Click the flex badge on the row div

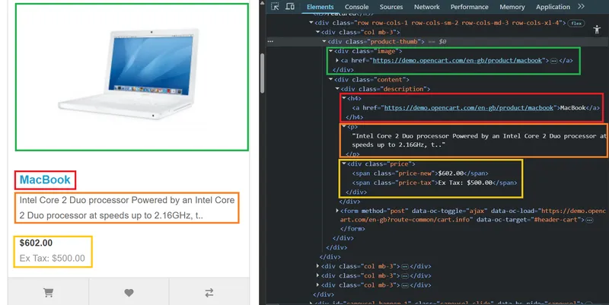[x=576, y=24]
